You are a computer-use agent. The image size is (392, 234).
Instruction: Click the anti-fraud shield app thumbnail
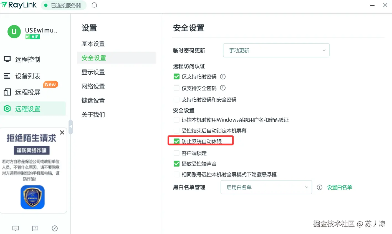pyautogui.click(x=32, y=197)
